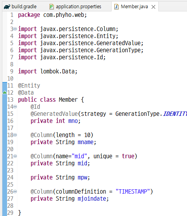The image size is (187, 216).
Task: Click 'lombok.Data;' import on line 9
Action: [59, 71]
